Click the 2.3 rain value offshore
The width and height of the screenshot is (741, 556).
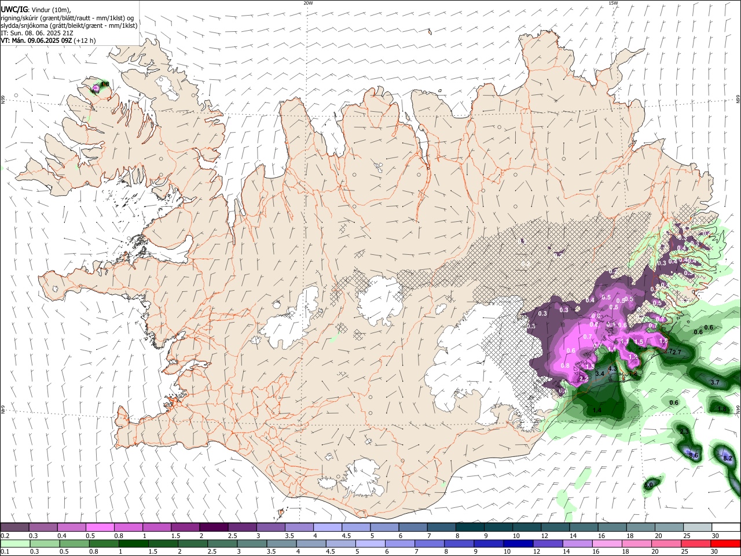coord(684,431)
